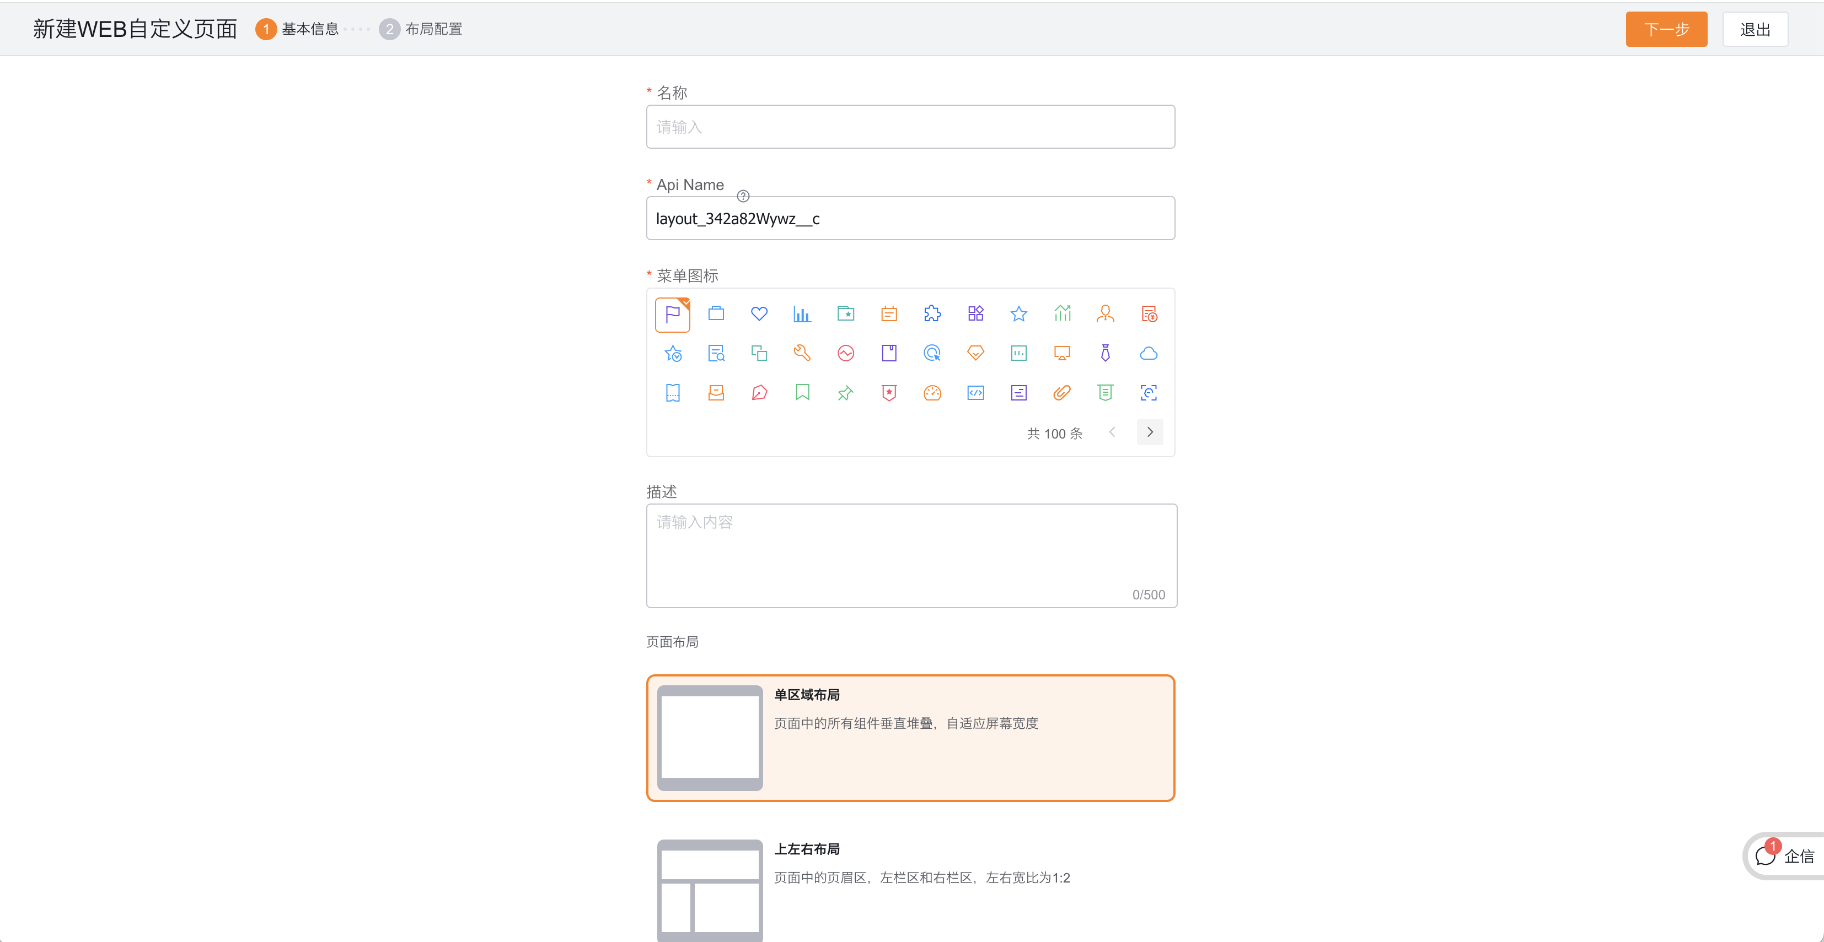This screenshot has height=942, width=1824.
Task: Go to next page of menu icons
Action: pos(1150,432)
